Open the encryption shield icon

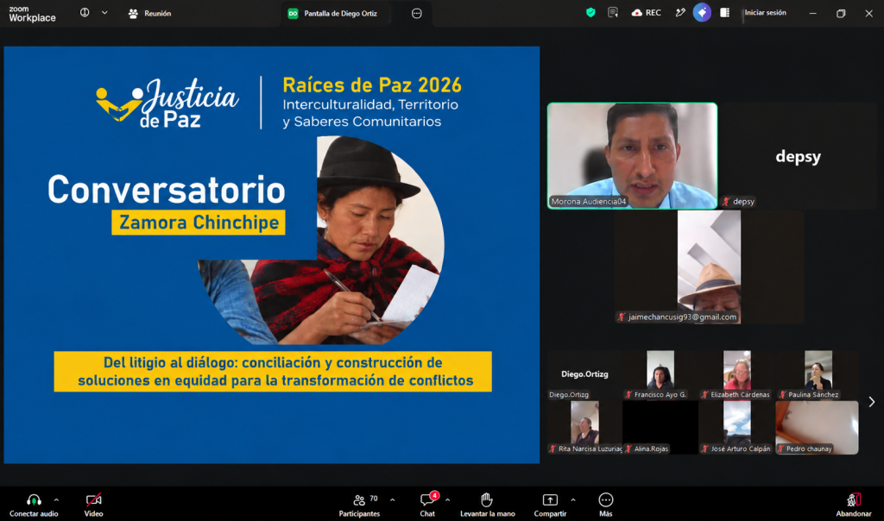point(590,12)
